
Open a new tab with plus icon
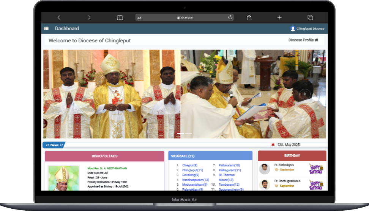(279, 17)
